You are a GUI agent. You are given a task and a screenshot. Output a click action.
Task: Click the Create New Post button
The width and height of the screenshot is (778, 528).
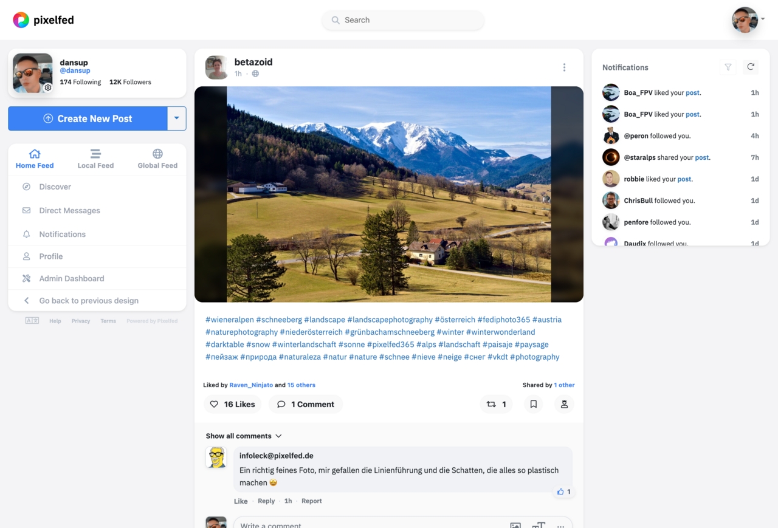pos(88,118)
